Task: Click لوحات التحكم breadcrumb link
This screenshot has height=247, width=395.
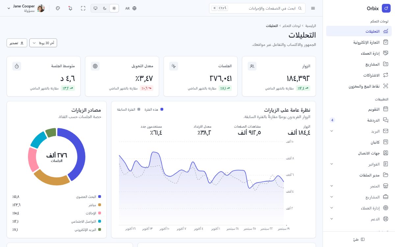Action: point(292,26)
